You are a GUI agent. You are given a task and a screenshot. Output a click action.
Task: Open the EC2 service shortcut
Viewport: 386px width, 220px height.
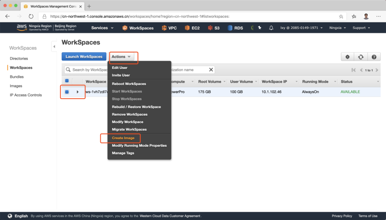coord(191,28)
